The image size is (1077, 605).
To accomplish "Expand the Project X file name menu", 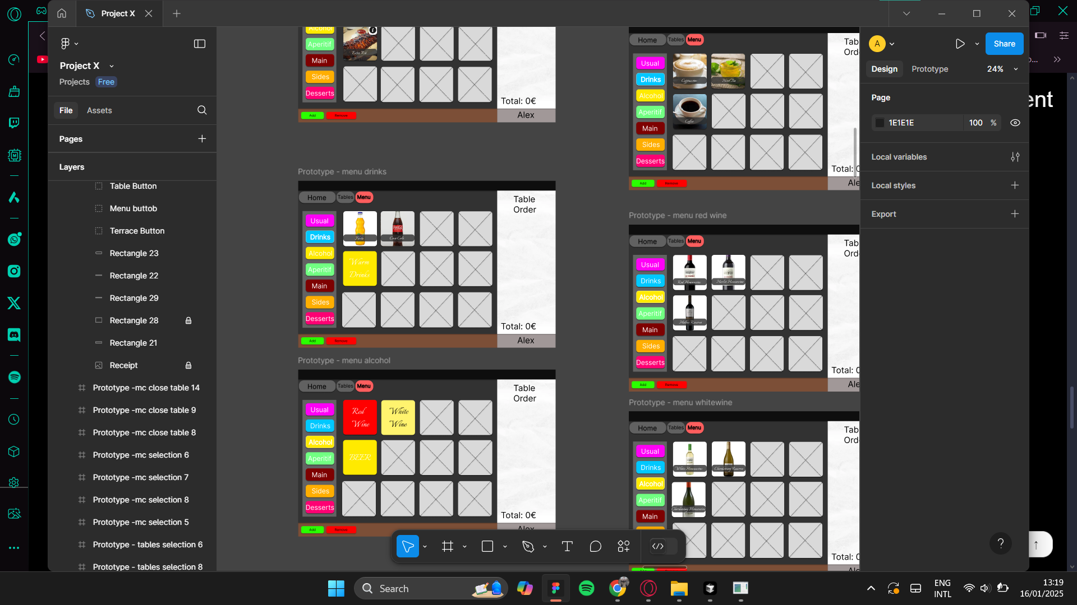I will pyautogui.click(x=112, y=66).
